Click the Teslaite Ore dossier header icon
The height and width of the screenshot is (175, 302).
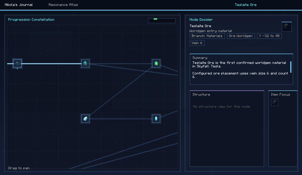point(287,27)
